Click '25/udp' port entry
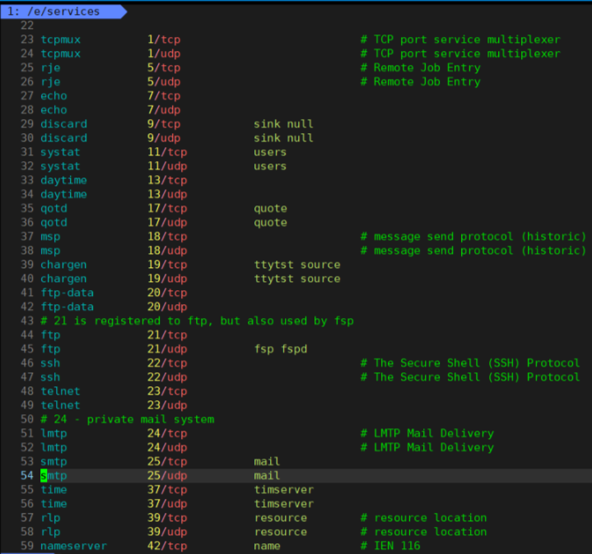 coord(167,476)
